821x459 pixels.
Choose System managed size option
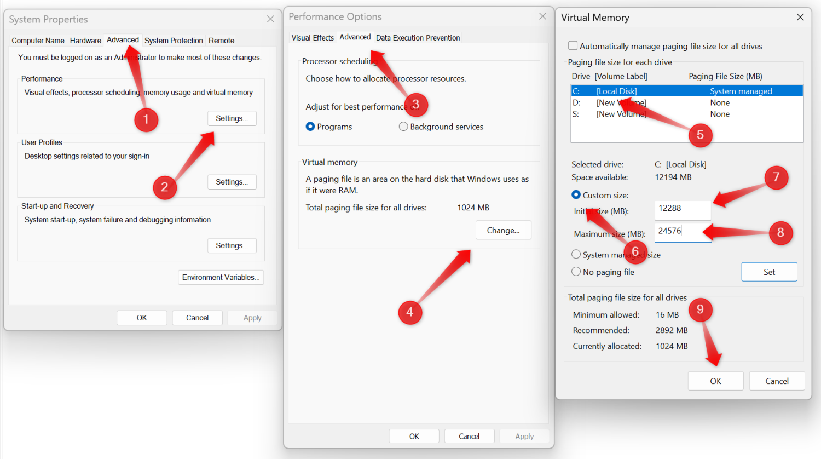click(576, 254)
